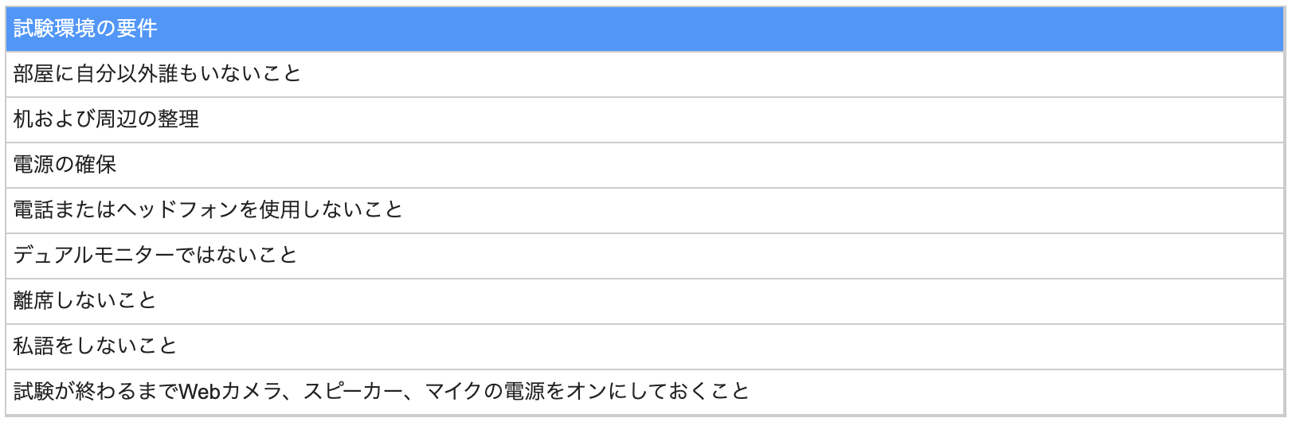Viewport: 1292px width, 422px height.
Task: Click the row about 電話またはヘッドフォン
Action: [208, 210]
